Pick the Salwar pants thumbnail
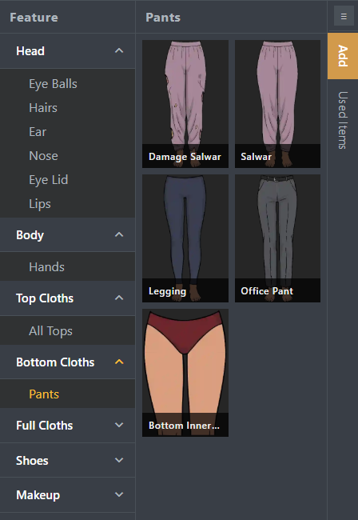The height and width of the screenshot is (520, 358). click(x=277, y=104)
